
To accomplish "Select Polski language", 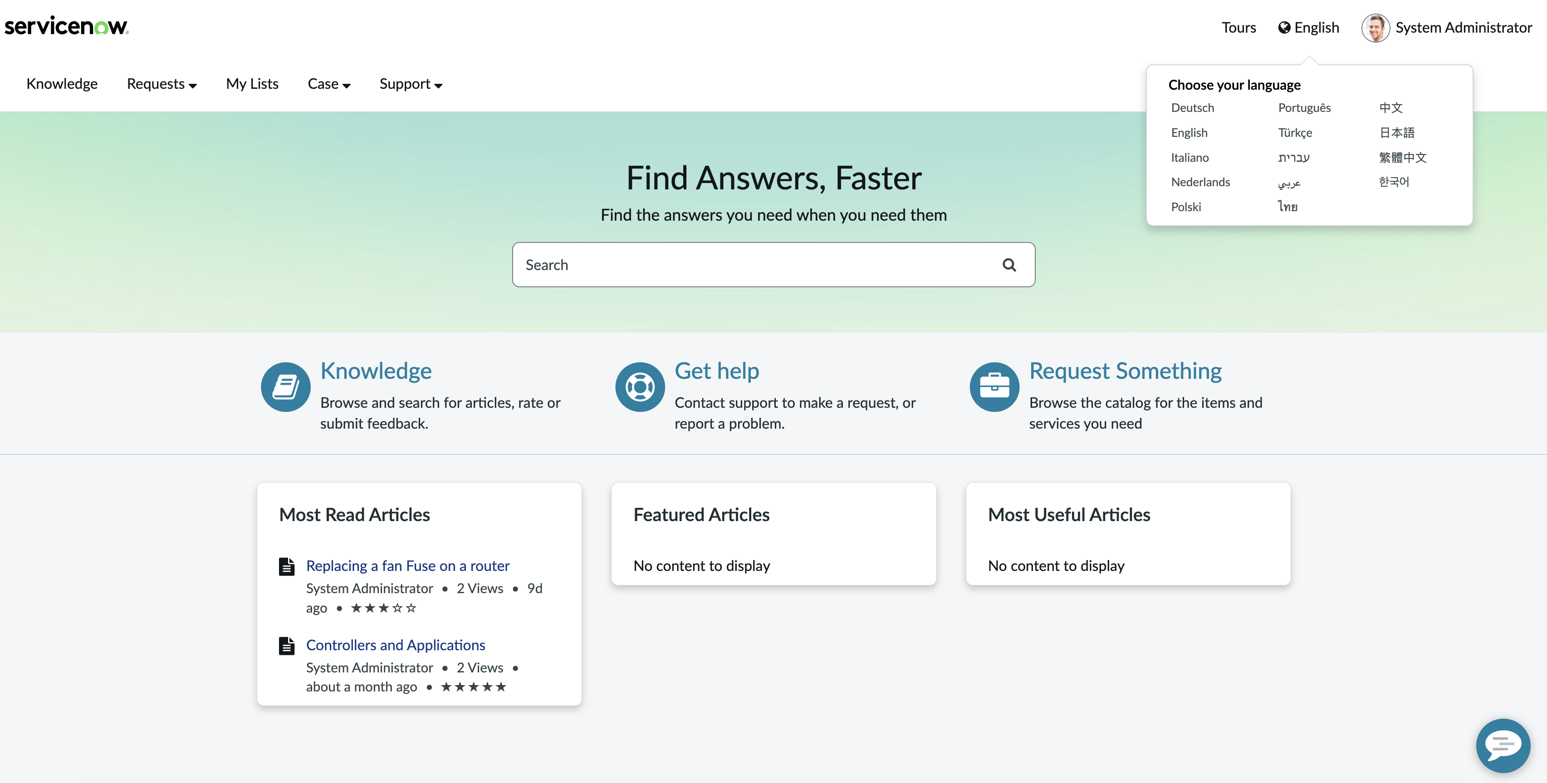I will click(1186, 207).
